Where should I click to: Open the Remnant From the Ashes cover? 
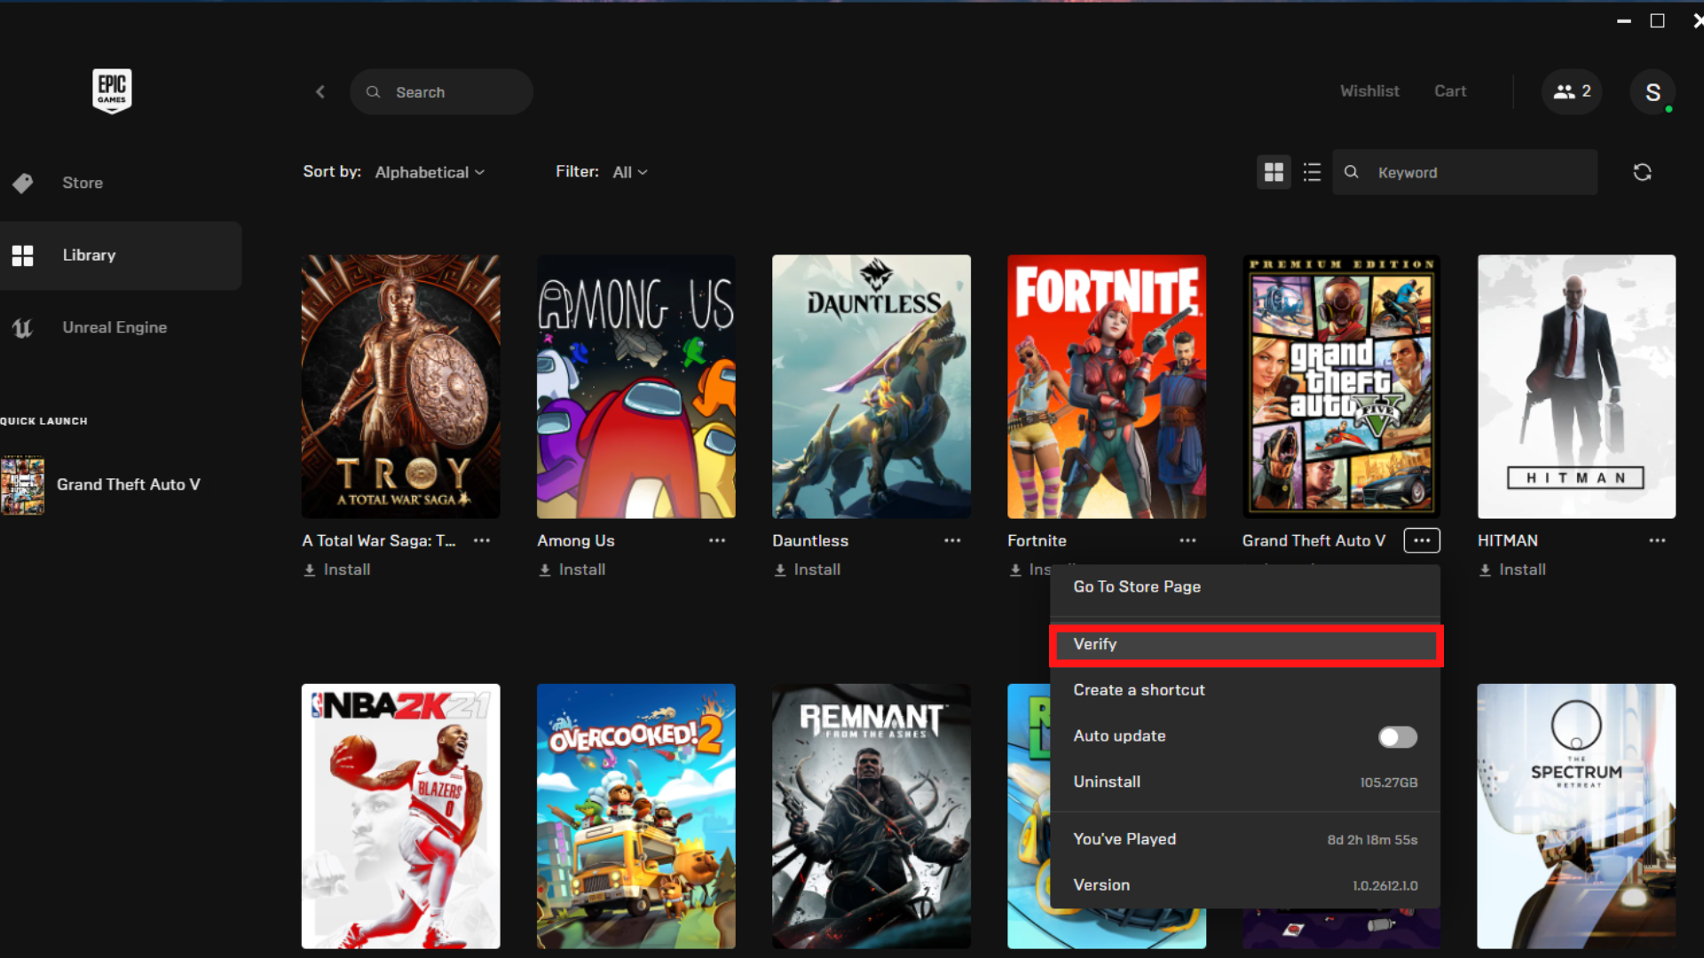click(871, 816)
